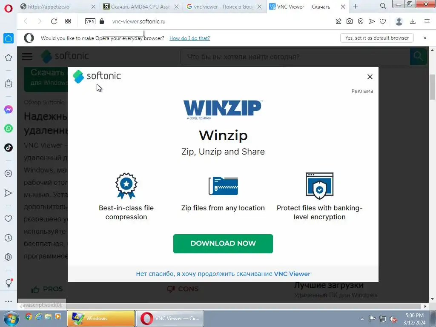Open My Flow arrow in sidebar
Viewport: 436px width, 327px height.
coord(9,193)
